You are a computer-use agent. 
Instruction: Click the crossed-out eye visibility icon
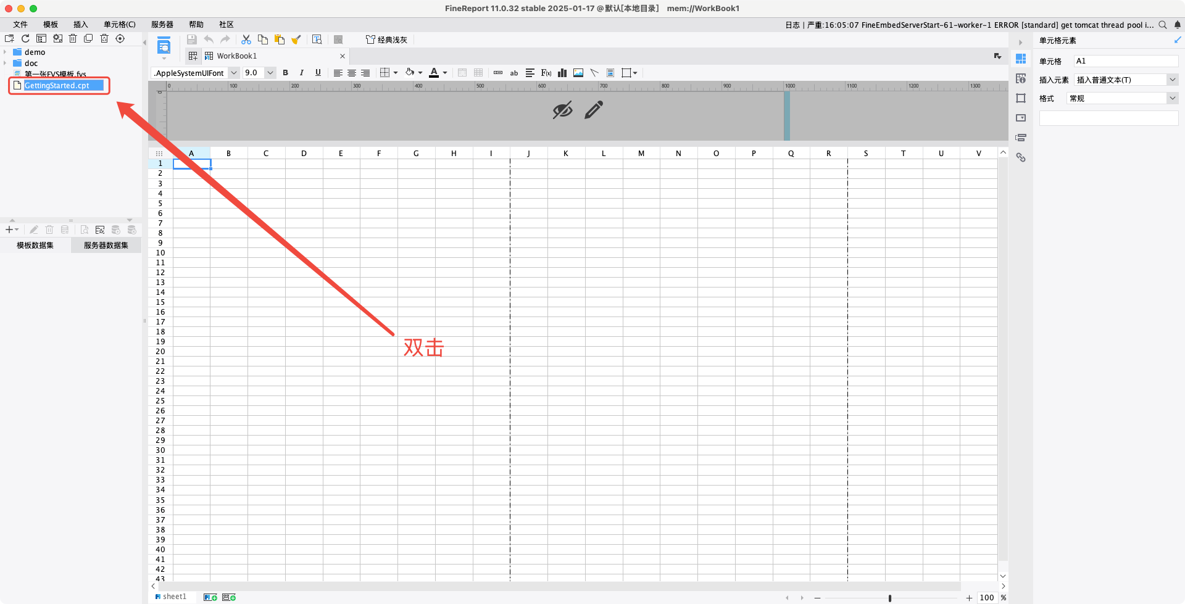point(562,110)
